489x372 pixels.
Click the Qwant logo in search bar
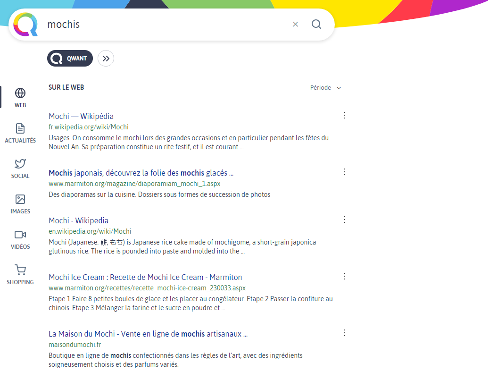(25, 25)
